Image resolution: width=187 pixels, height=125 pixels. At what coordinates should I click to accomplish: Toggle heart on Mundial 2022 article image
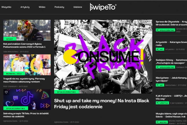point(6,57)
